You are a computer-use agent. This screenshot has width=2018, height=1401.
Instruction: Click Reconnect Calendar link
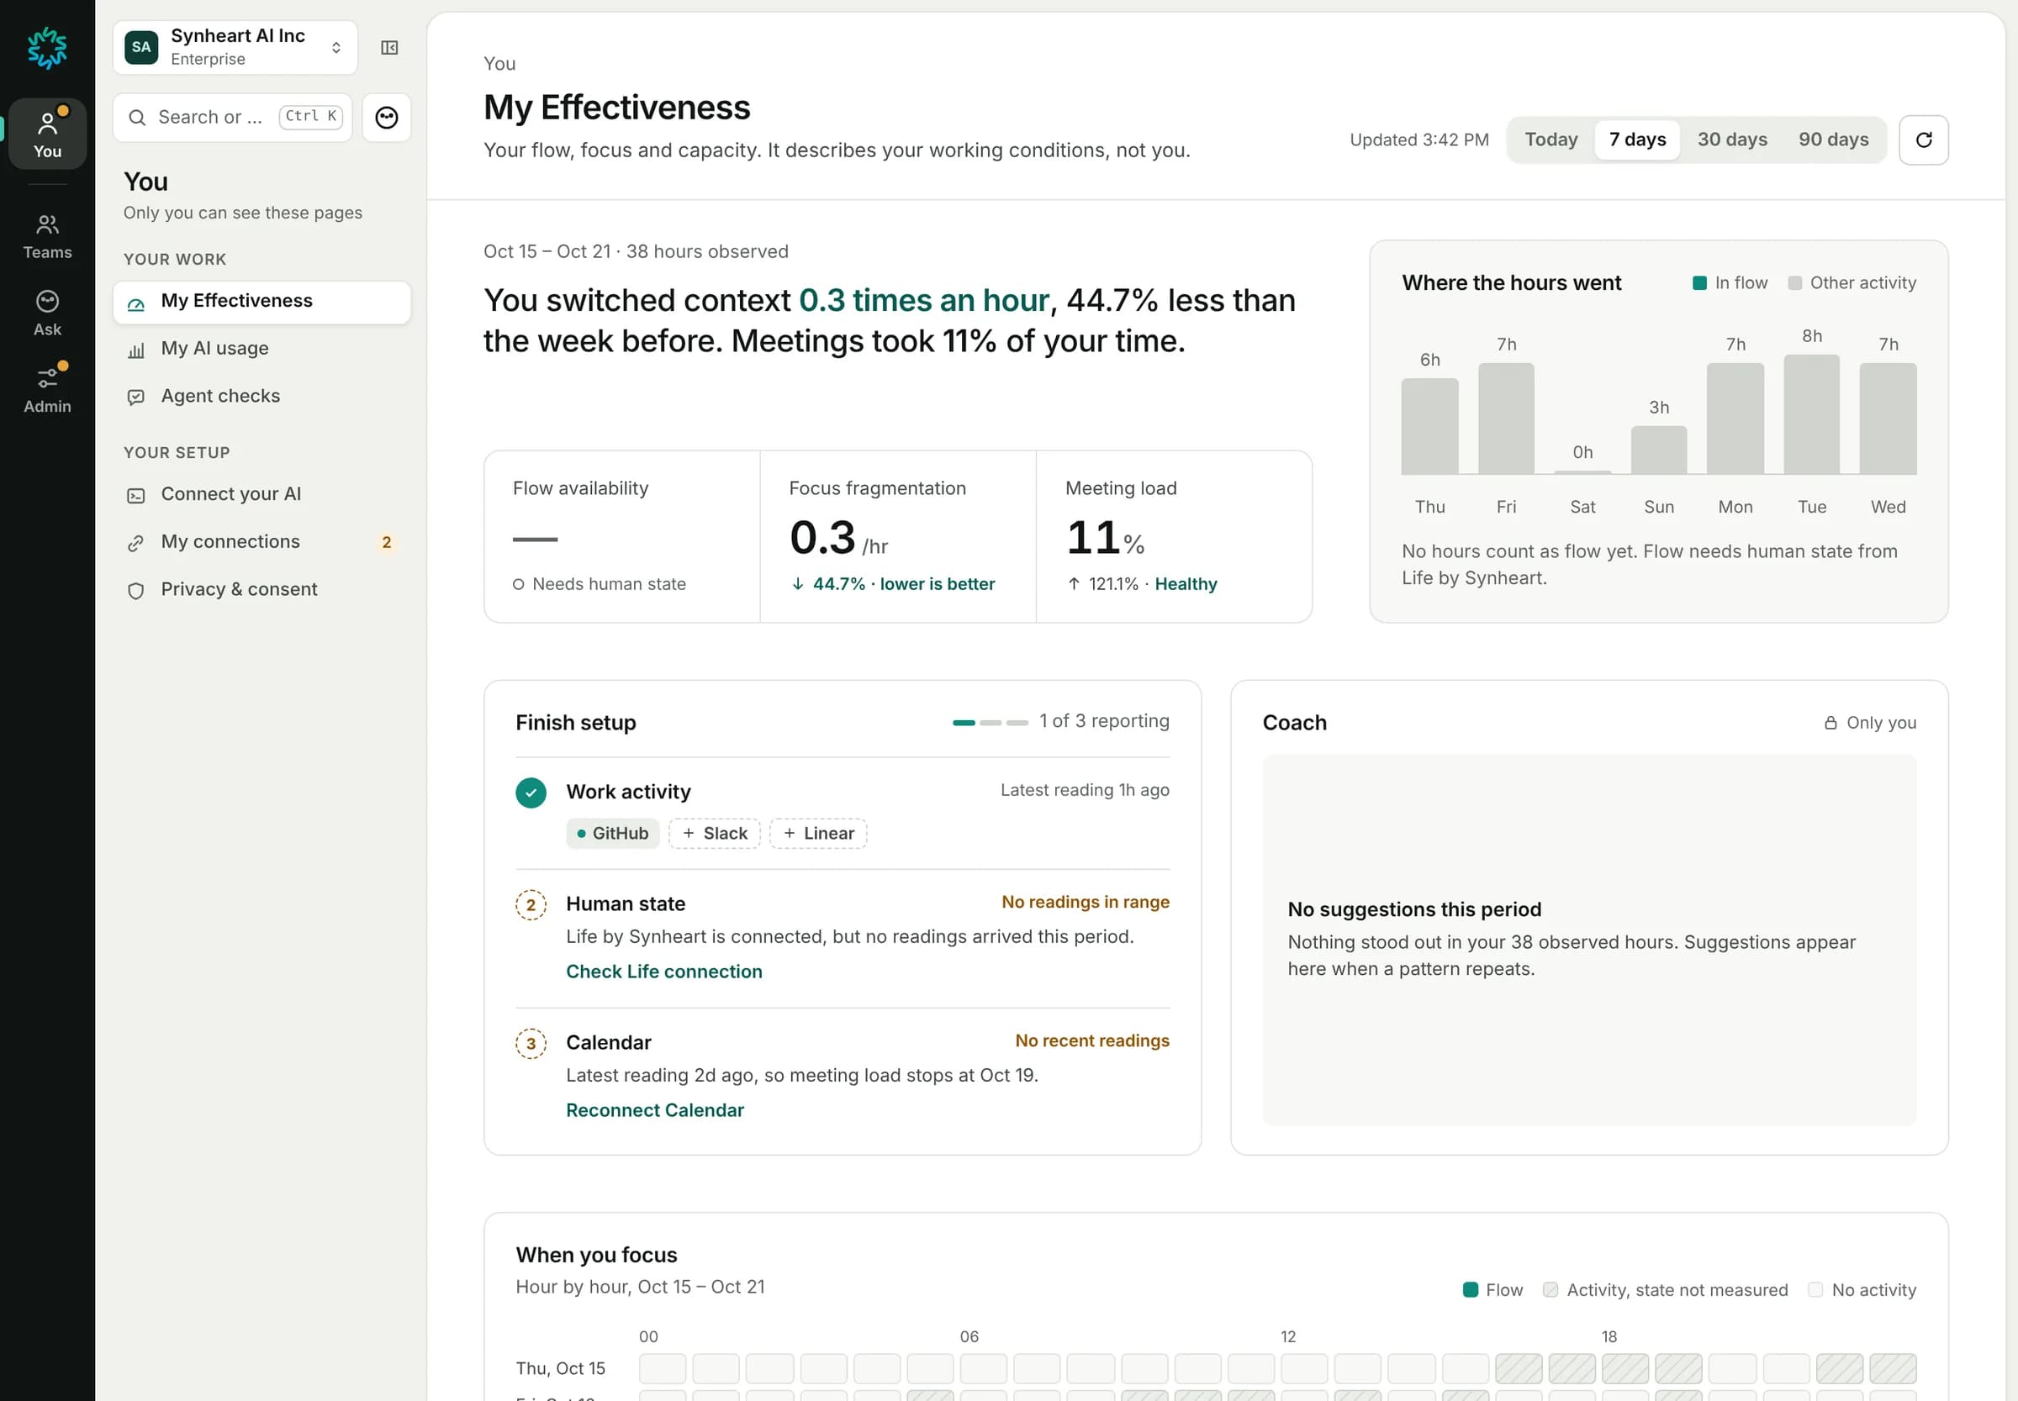[x=654, y=1110]
